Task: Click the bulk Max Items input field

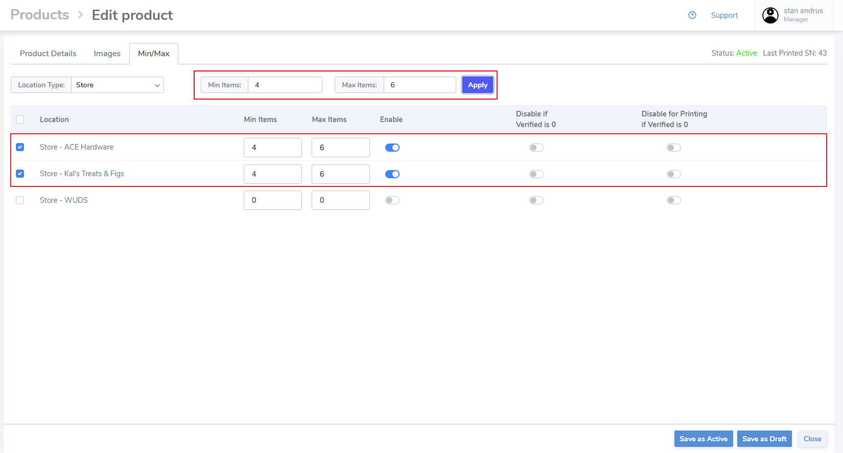Action: pos(420,85)
